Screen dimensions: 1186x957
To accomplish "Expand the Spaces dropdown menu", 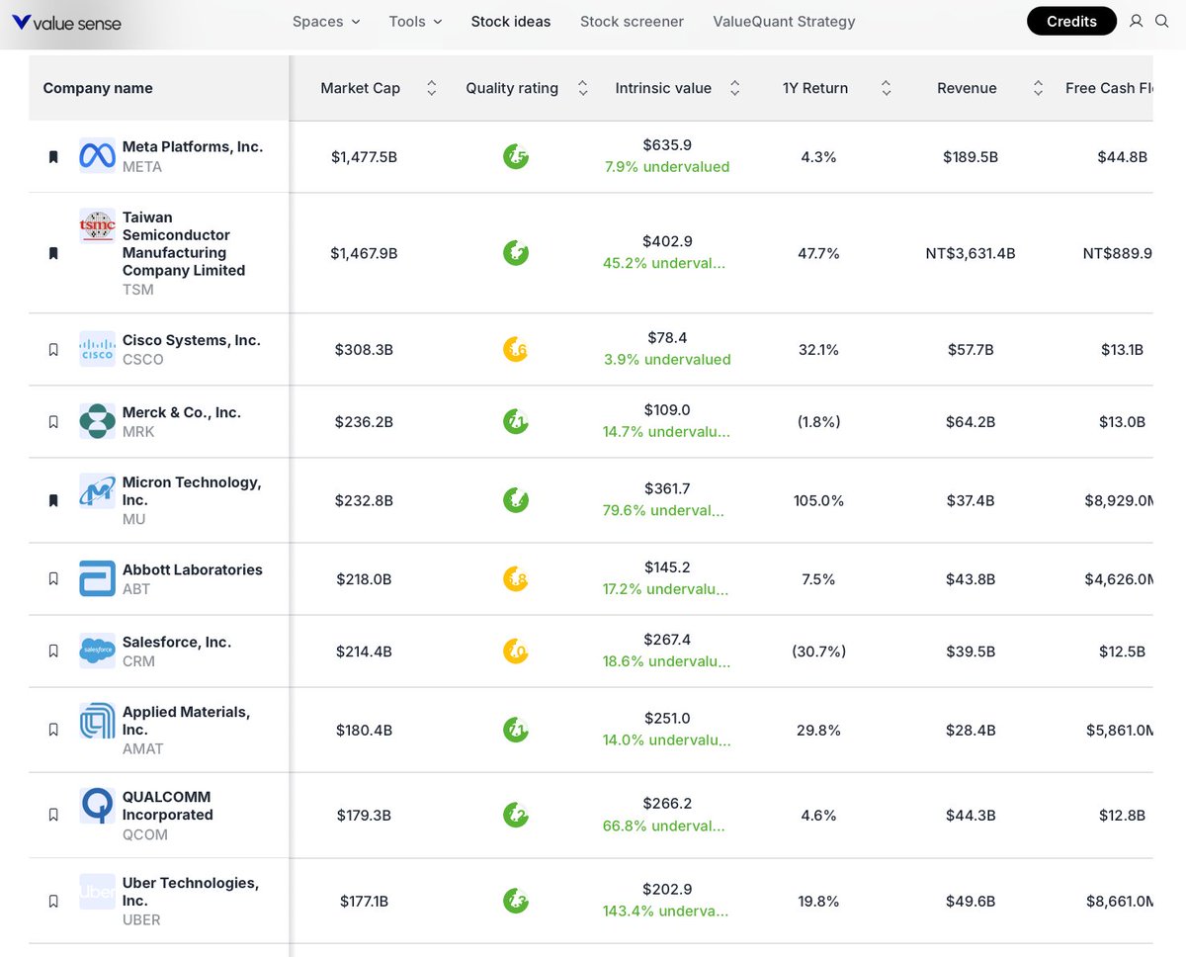I will click(x=326, y=21).
